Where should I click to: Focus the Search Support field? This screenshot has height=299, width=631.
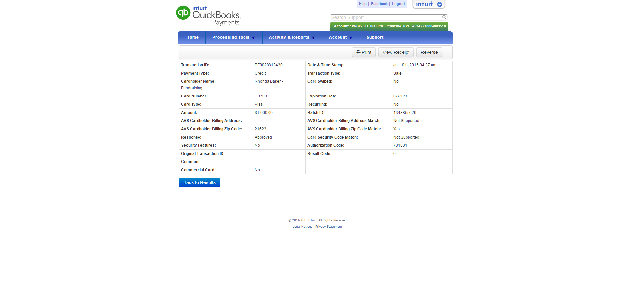click(x=389, y=17)
